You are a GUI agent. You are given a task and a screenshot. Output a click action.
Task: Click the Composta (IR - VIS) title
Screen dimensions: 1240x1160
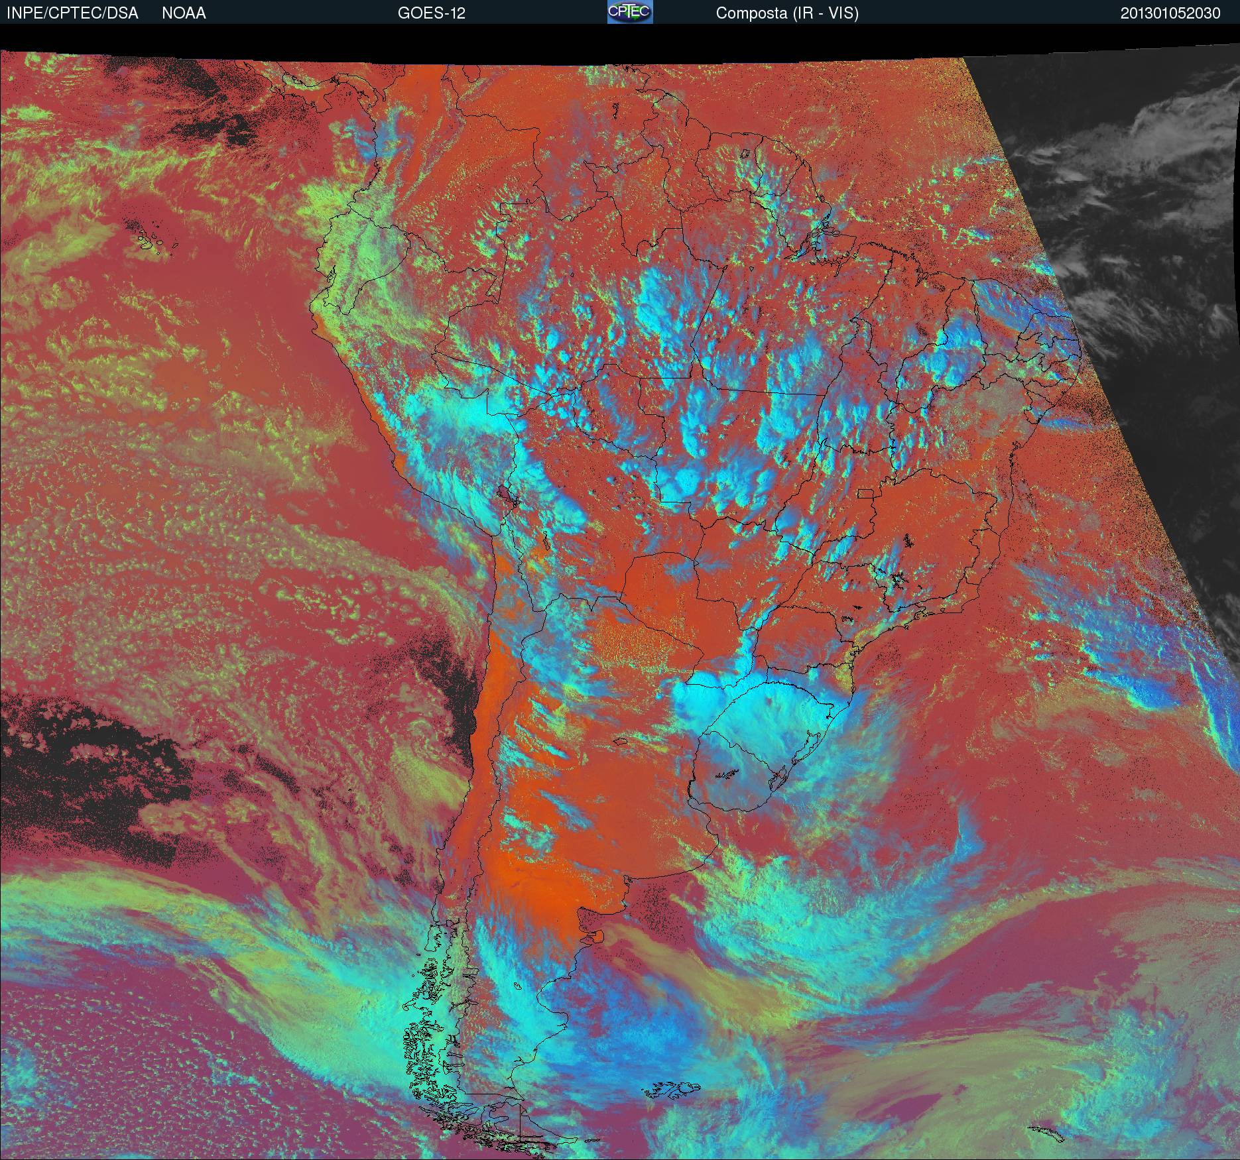click(x=787, y=13)
